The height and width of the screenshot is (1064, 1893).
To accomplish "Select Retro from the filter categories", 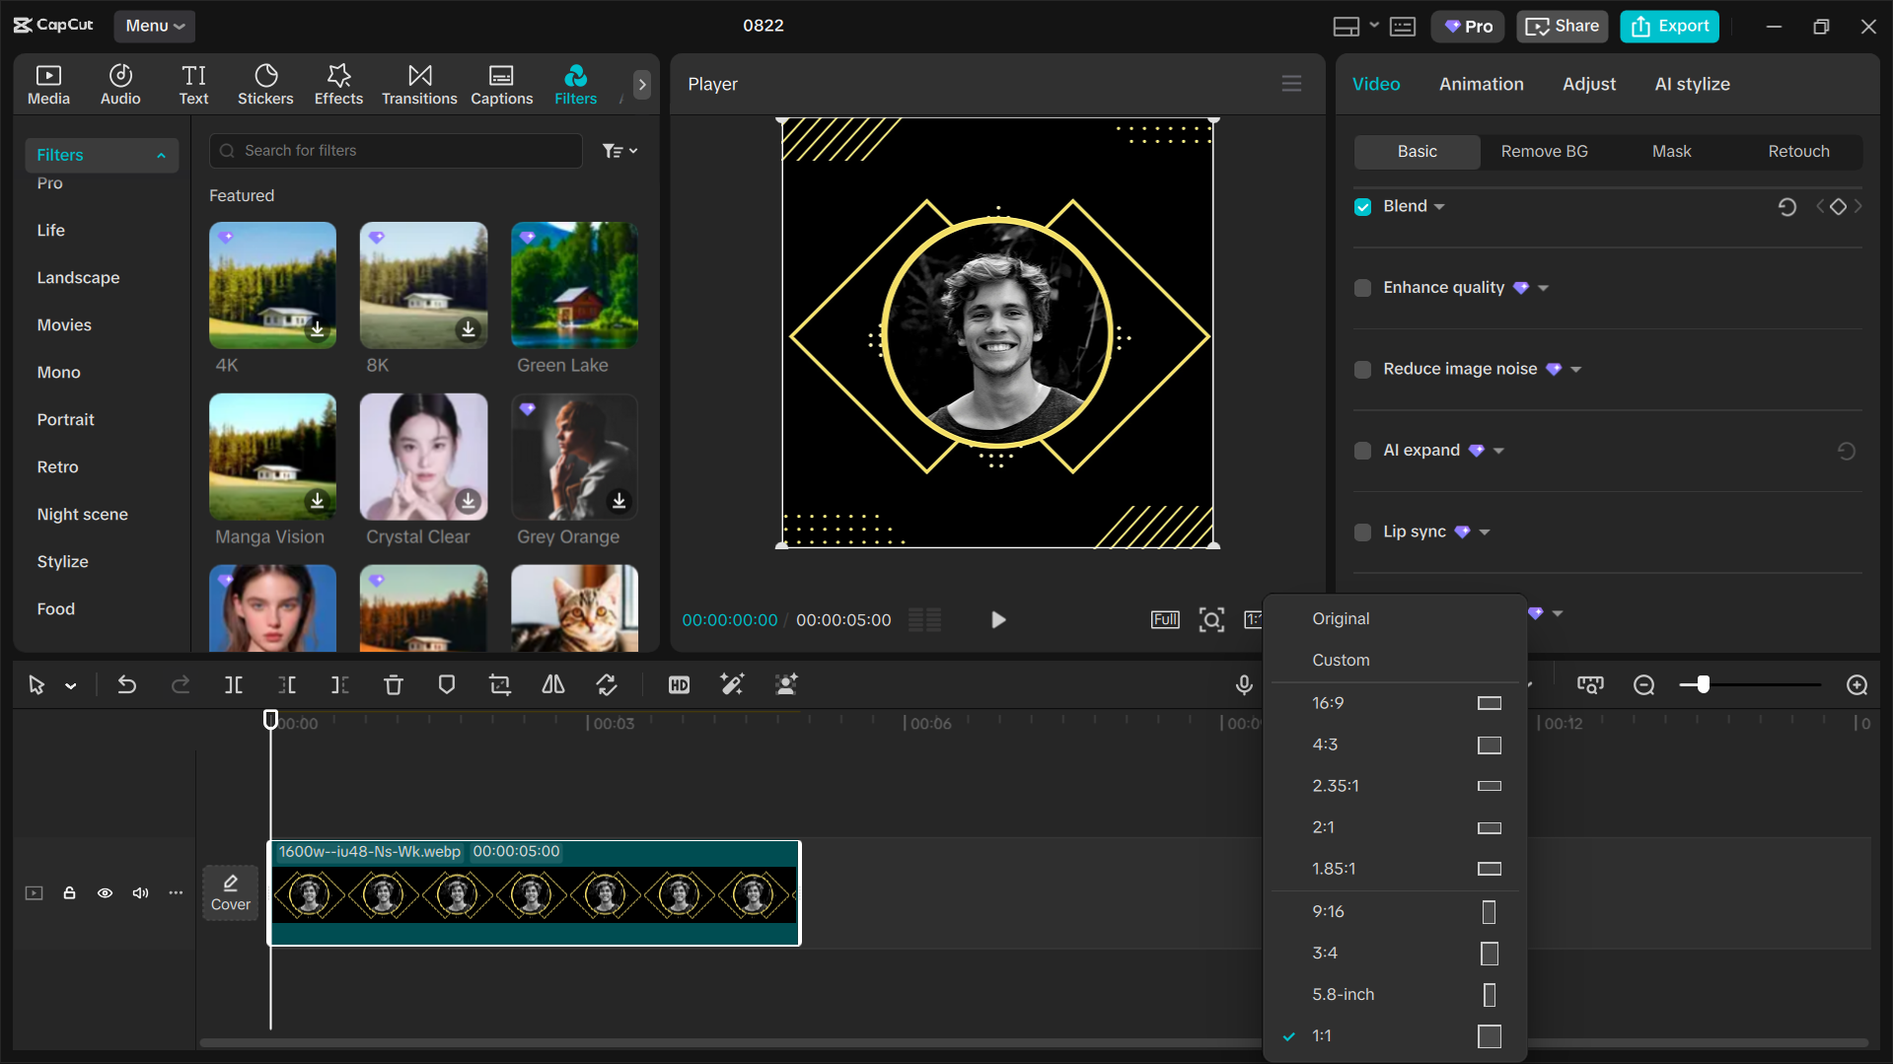I will tap(57, 466).
